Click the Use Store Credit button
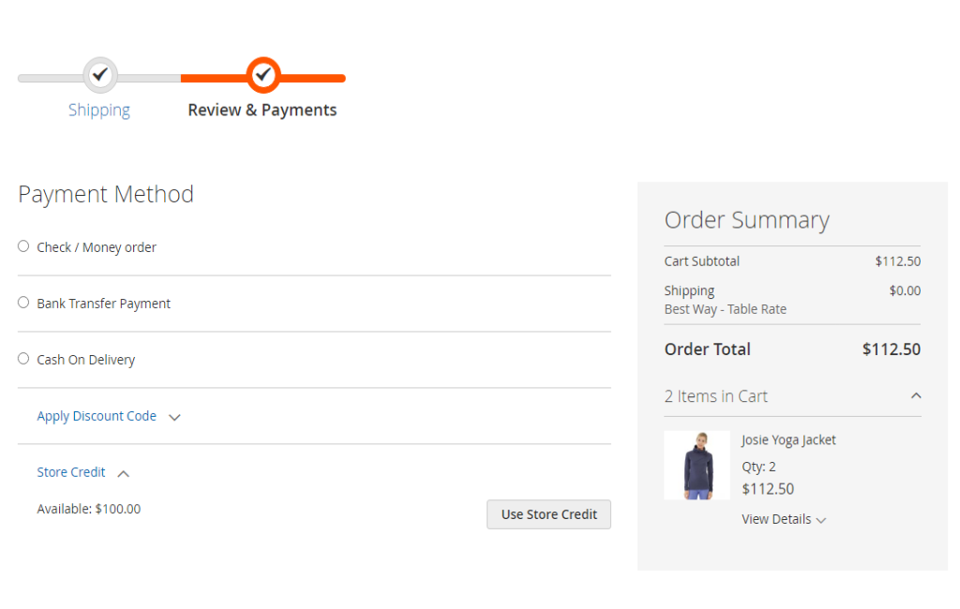The height and width of the screenshot is (609, 960). click(x=548, y=514)
